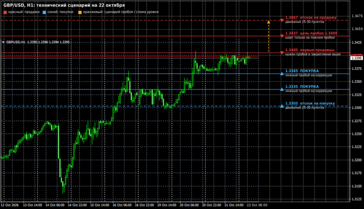This screenshot has height=209, width=364.
Task: Click 'ложный пробой на коррекции' under 1.3365
Action: point(309,75)
